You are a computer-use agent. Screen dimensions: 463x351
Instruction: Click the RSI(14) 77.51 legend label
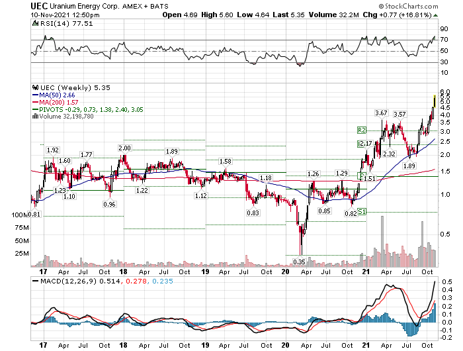pyautogui.click(x=66, y=23)
